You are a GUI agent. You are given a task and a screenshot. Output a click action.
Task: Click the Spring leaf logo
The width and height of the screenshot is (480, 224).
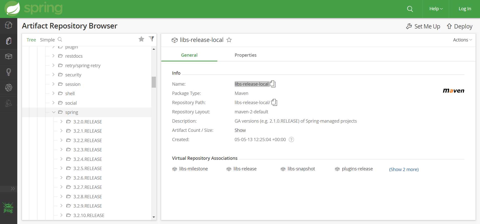pyautogui.click(x=12, y=8)
